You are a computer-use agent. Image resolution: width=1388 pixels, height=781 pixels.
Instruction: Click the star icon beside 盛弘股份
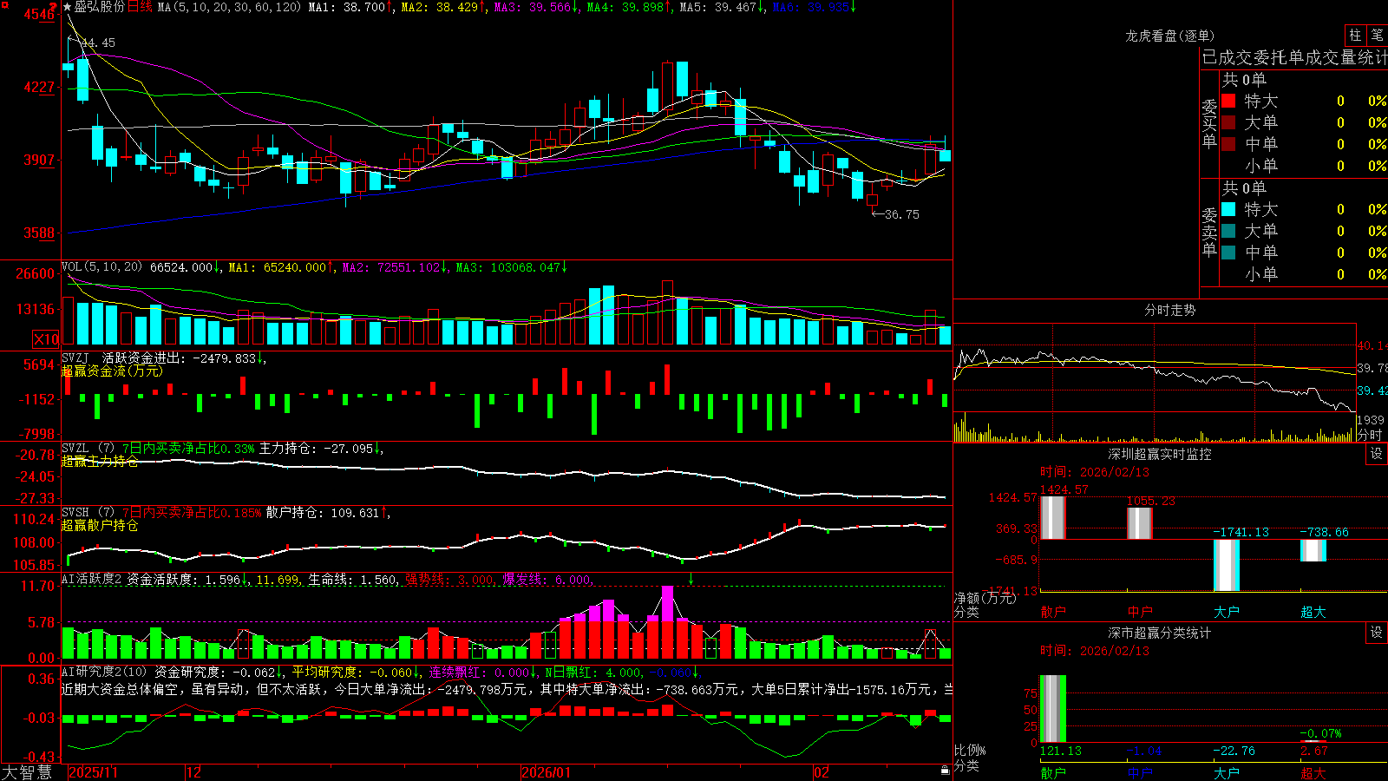tap(68, 8)
